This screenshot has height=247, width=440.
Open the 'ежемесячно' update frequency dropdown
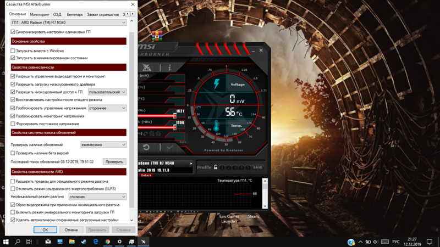(103, 145)
